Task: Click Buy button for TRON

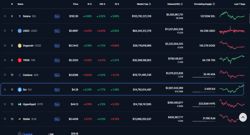Action: pyautogui.click(x=57, y=60)
